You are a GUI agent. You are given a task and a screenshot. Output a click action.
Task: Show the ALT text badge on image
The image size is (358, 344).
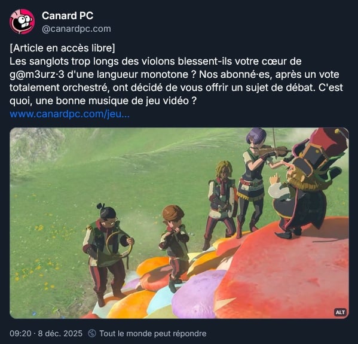[x=340, y=312]
